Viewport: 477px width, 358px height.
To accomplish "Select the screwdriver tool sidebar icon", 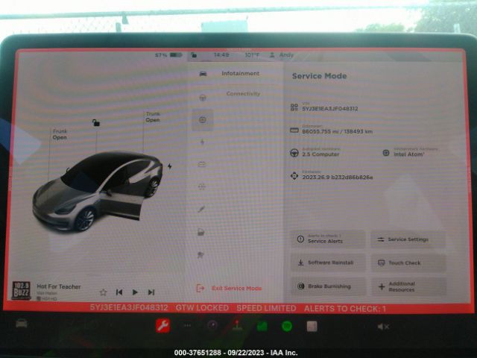I will pyautogui.click(x=201, y=209).
